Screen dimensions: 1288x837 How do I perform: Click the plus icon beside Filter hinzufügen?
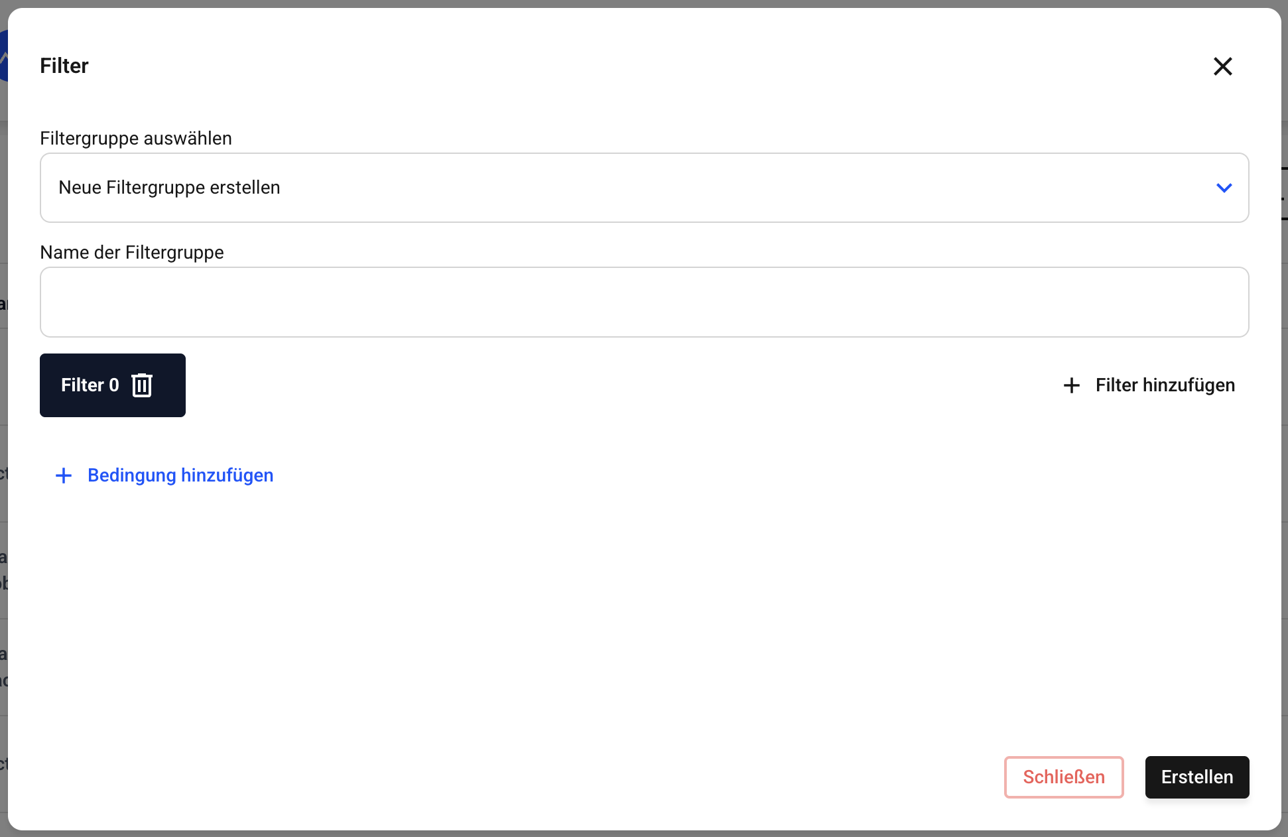pos(1072,385)
